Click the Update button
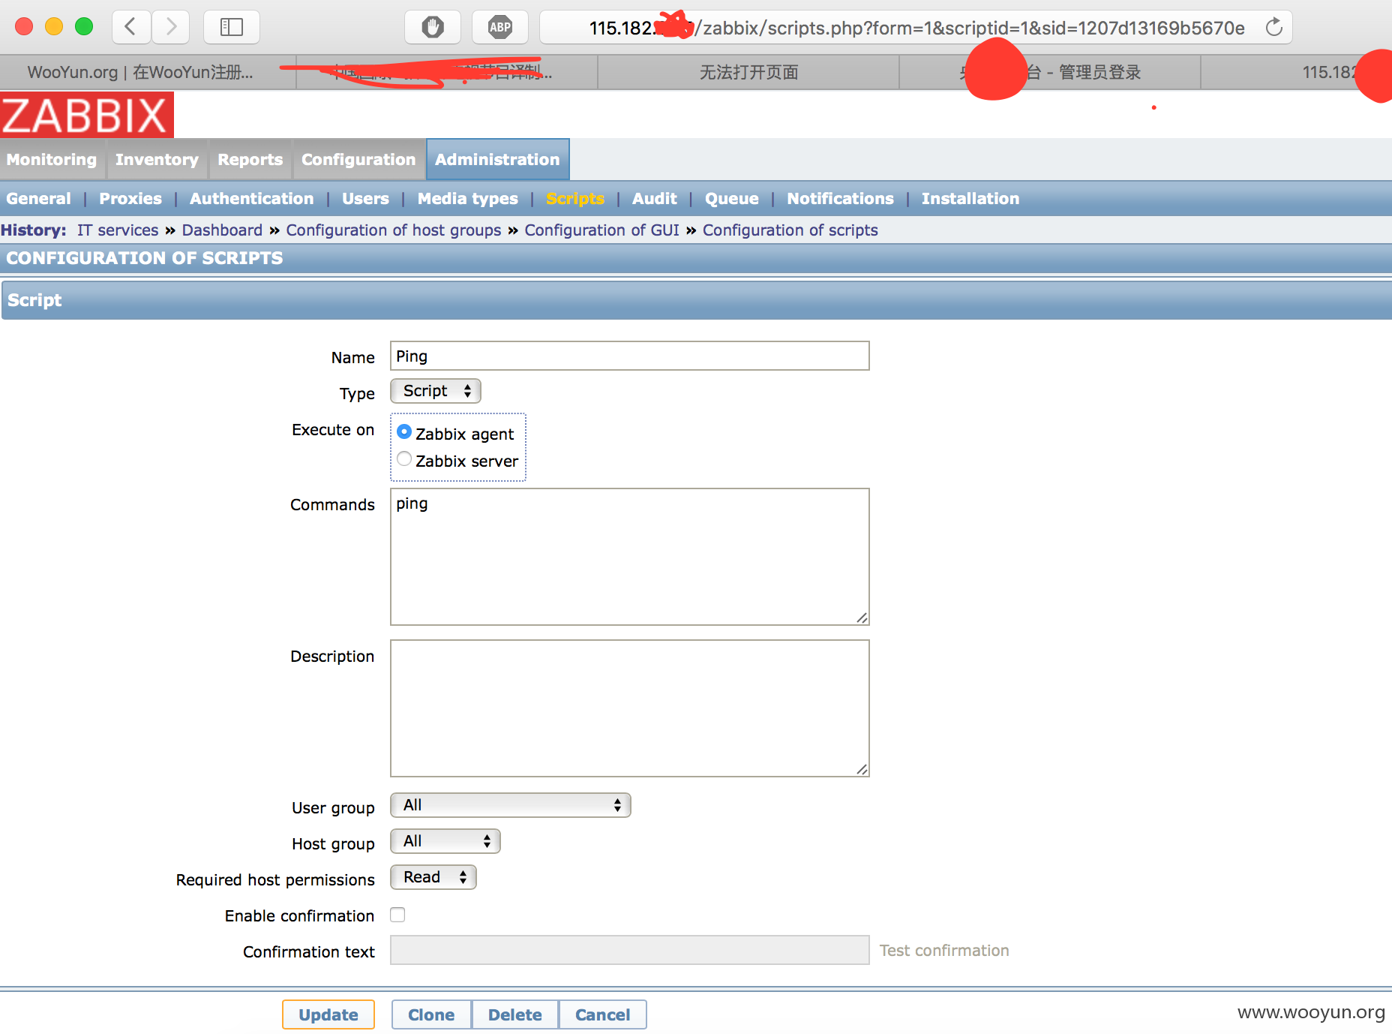 point(328,1014)
